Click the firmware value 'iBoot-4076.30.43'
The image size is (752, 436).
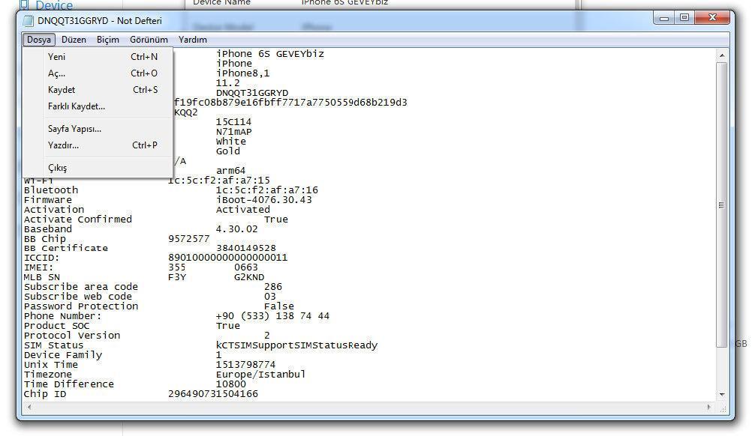[263, 199]
